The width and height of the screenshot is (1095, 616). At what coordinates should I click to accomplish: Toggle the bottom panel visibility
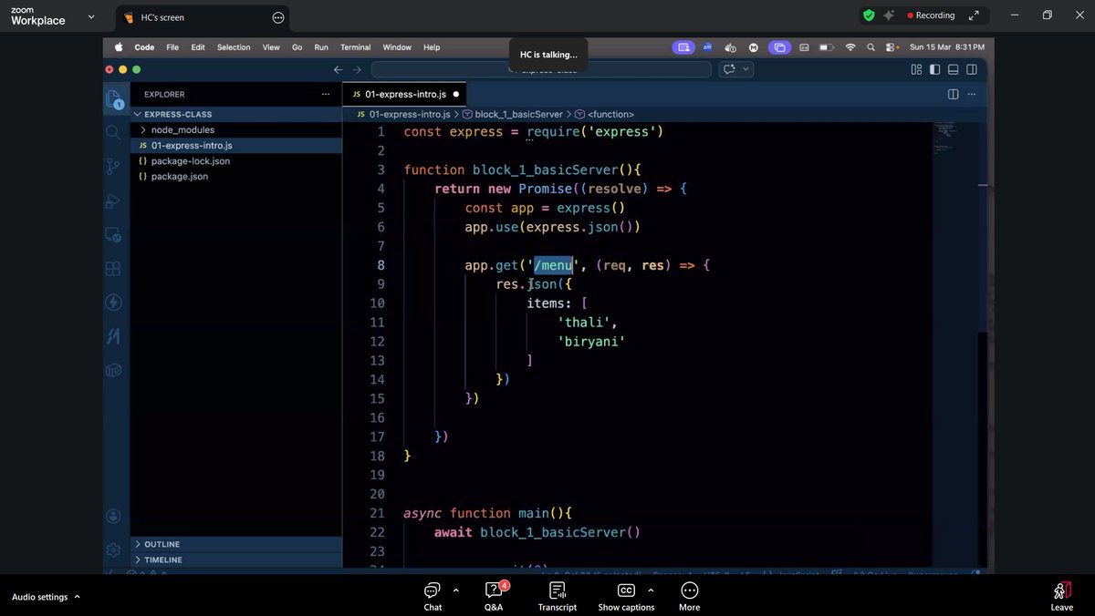point(953,69)
